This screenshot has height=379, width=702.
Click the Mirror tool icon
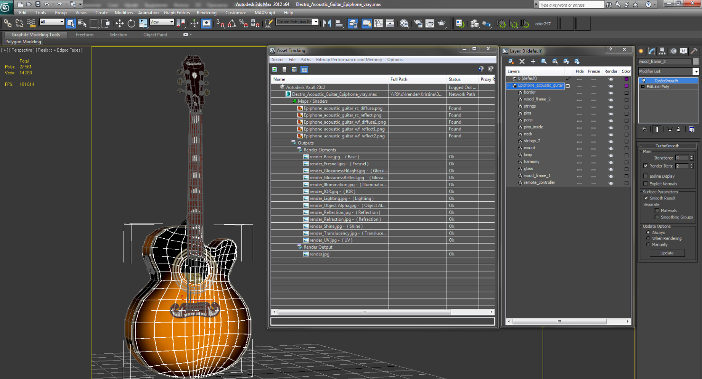(327, 23)
